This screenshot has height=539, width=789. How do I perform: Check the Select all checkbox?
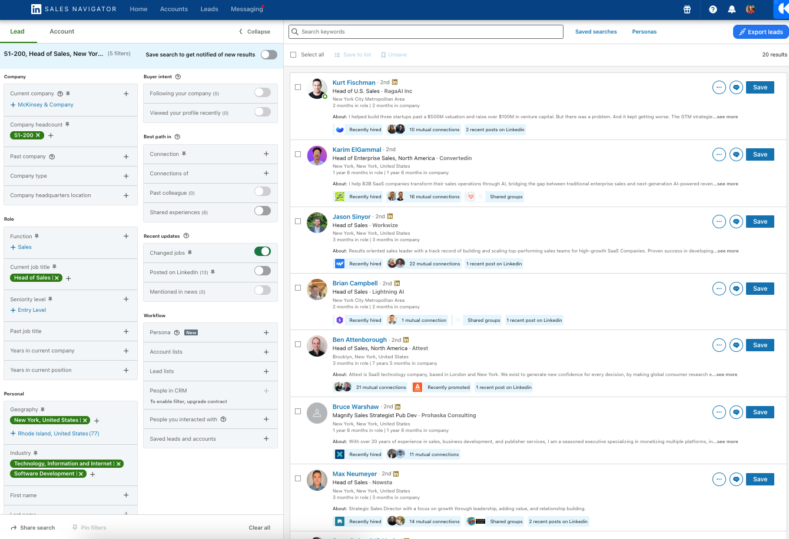pyautogui.click(x=293, y=55)
